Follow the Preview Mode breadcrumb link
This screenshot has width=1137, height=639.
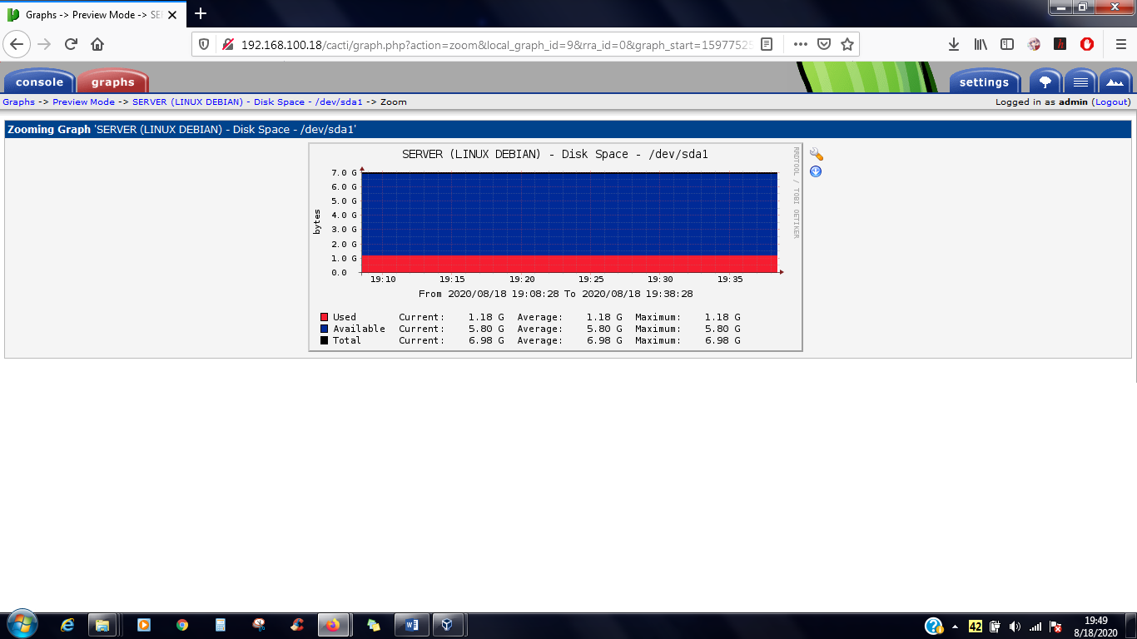pos(83,102)
